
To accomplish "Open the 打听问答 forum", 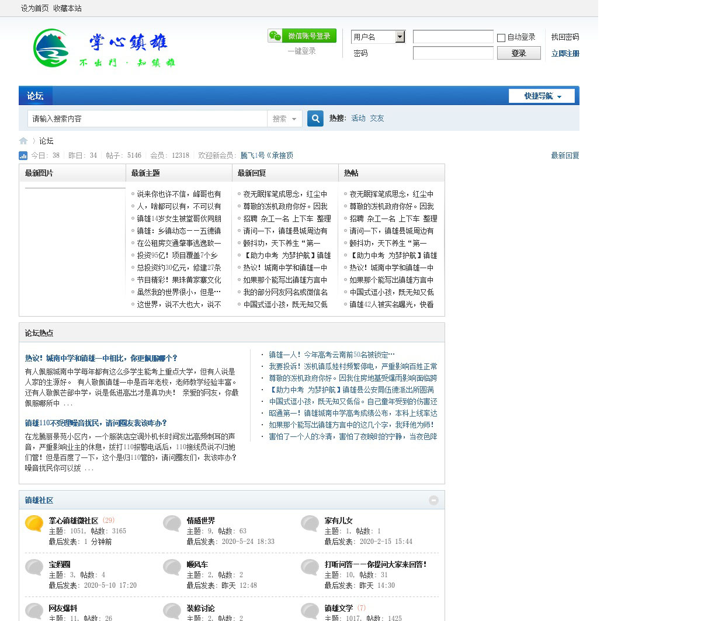I will tap(376, 564).
